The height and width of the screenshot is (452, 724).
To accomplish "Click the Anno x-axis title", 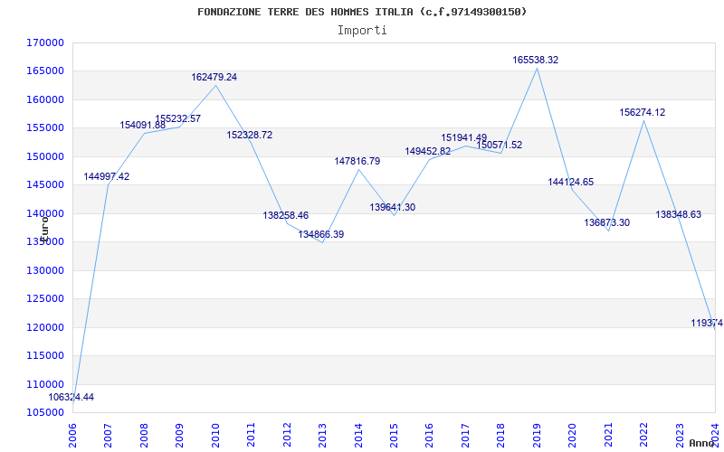I will pyautogui.click(x=702, y=444).
